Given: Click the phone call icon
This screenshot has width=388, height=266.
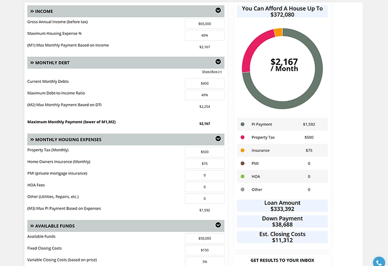Looking at the screenshot, I should pos(380,261).
